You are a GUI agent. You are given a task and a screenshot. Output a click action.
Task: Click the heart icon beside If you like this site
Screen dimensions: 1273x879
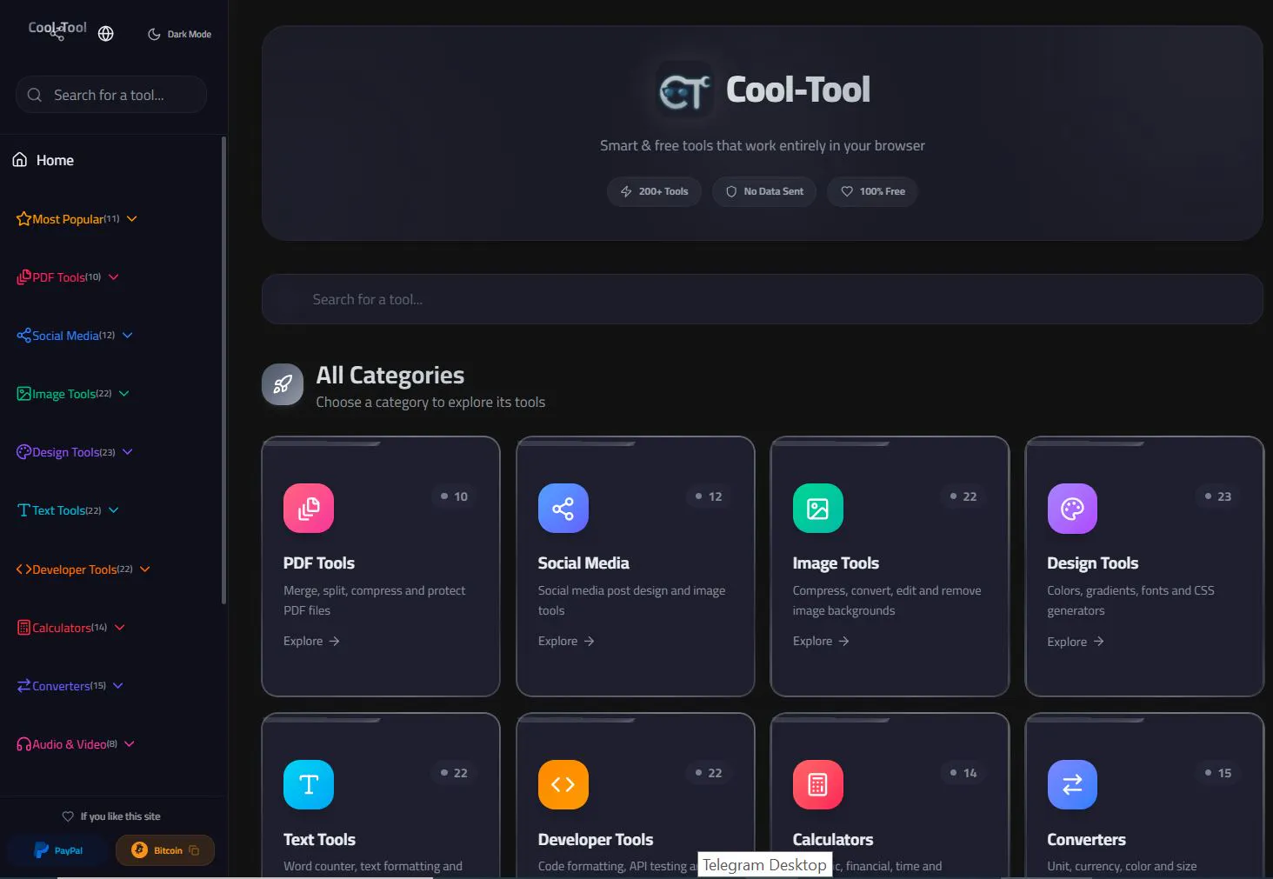(68, 816)
